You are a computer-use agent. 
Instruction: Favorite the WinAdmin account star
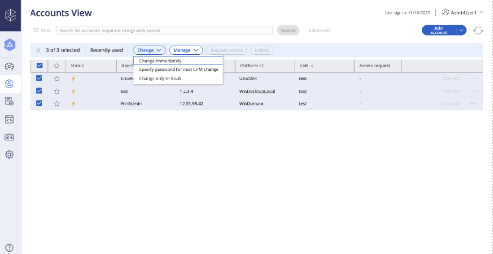pyautogui.click(x=57, y=103)
